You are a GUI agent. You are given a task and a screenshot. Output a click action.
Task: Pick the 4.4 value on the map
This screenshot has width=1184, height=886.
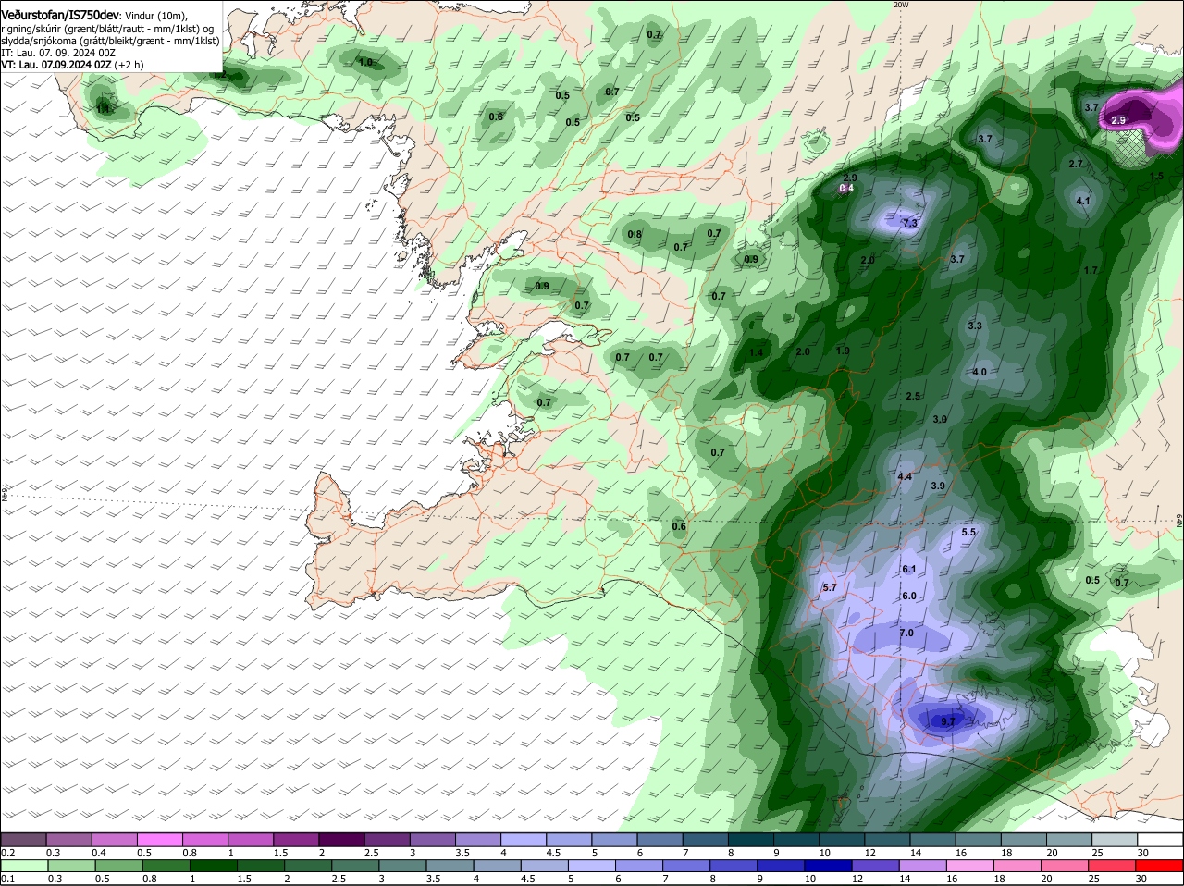click(905, 477)
